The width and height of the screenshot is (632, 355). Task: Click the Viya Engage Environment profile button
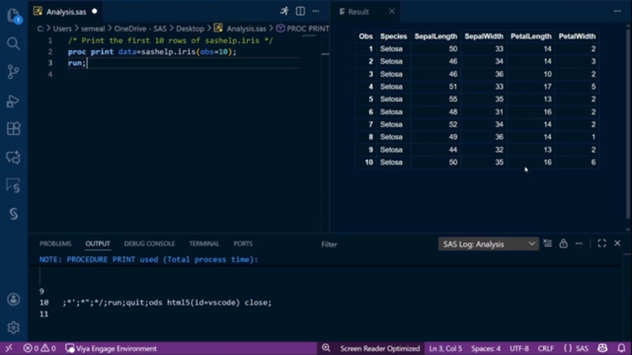tap(111, 349)
